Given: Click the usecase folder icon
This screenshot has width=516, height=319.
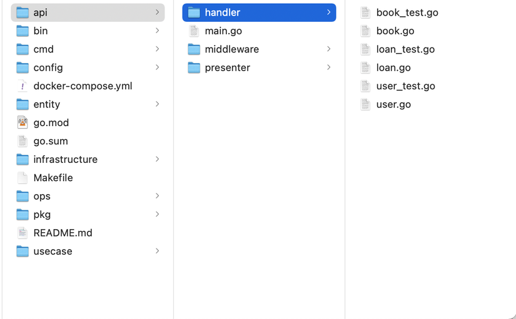Looking at the screenshot, I should click(23, 252).
